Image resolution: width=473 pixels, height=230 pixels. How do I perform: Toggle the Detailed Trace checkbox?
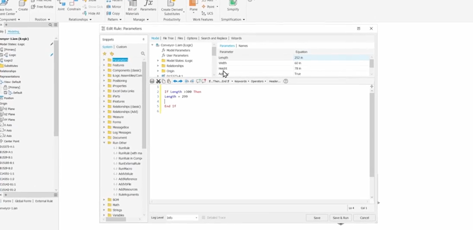click(204, 218)
